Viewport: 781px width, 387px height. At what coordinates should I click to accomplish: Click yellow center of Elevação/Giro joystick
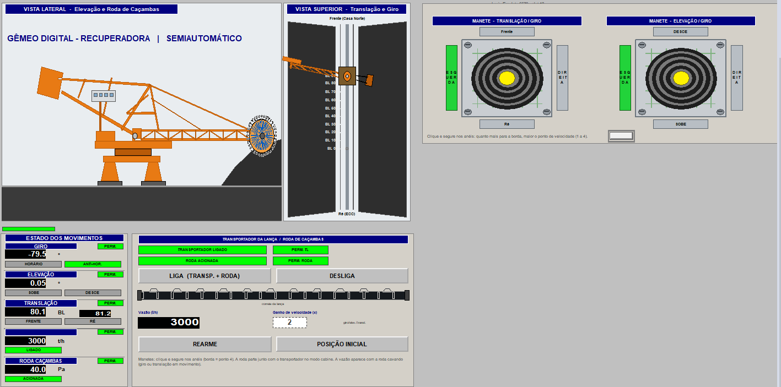680,78
